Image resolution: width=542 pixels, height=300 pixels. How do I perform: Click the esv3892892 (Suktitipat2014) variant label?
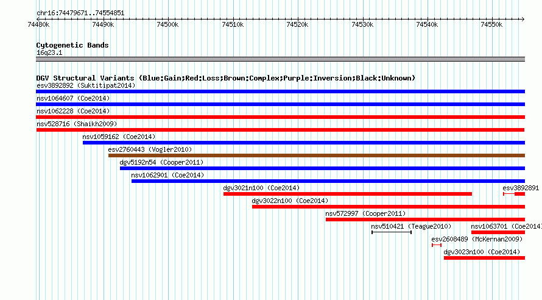tap(86, 85)
